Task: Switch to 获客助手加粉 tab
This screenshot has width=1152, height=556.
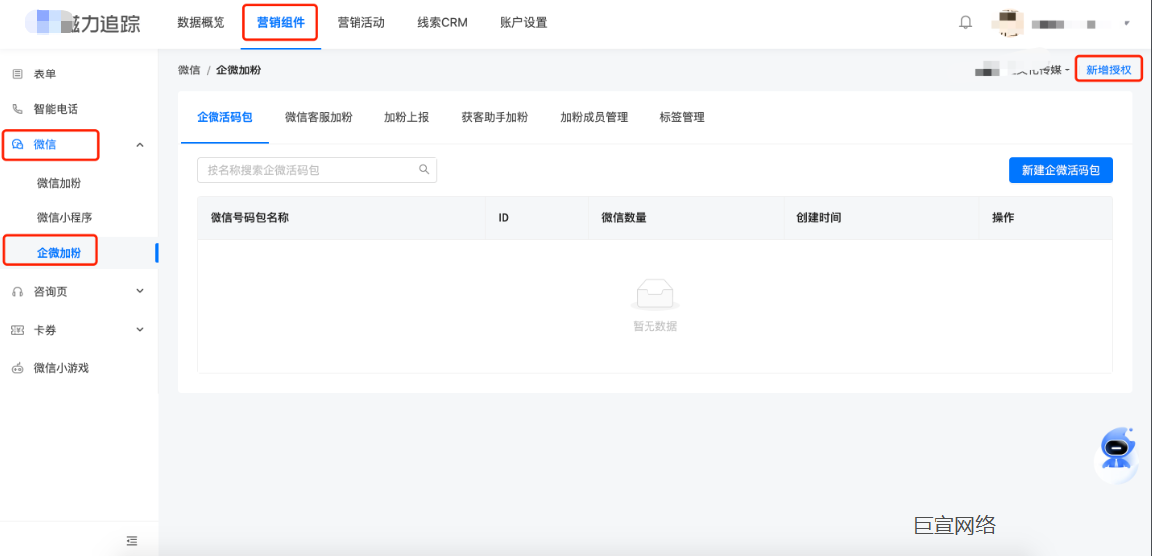Action: pos(495,117)
